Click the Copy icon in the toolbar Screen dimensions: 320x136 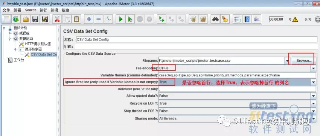coord(67,19)
